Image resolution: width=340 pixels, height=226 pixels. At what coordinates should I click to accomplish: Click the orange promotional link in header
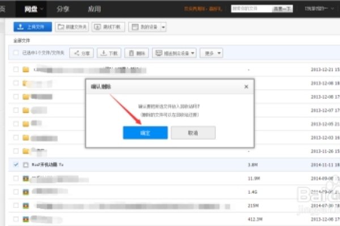pyautogui.click(x=203, y=9)
